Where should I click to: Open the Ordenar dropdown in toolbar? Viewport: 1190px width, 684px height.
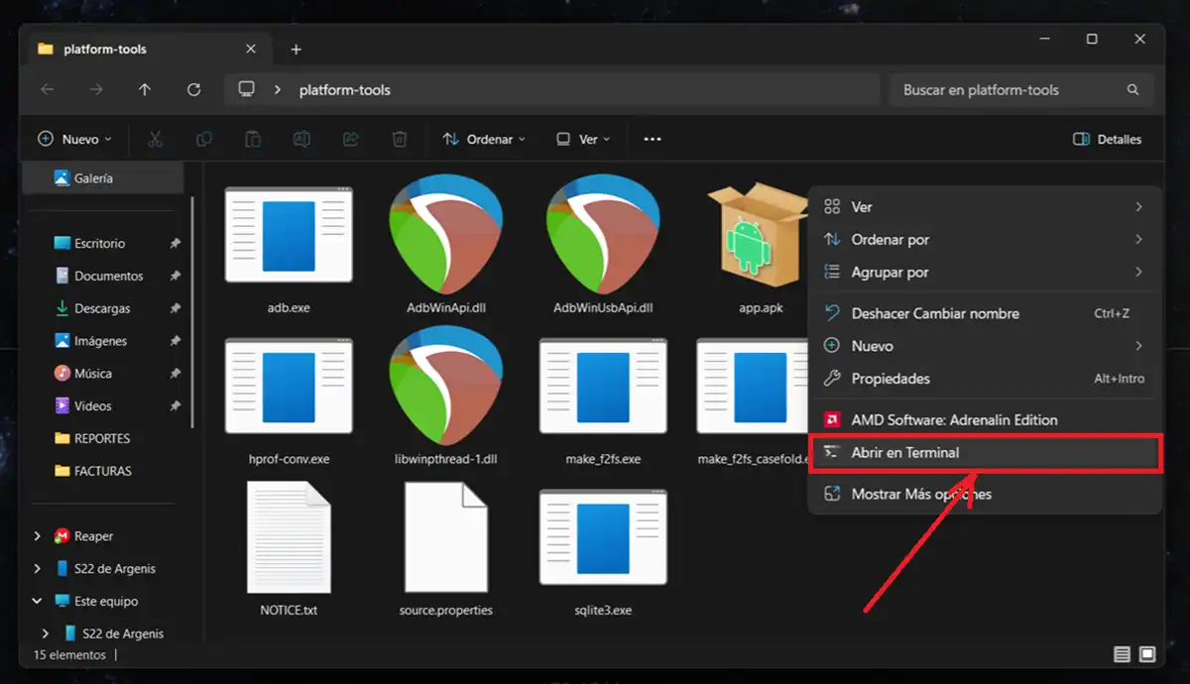pyautogui.click(x=484, y=140)
